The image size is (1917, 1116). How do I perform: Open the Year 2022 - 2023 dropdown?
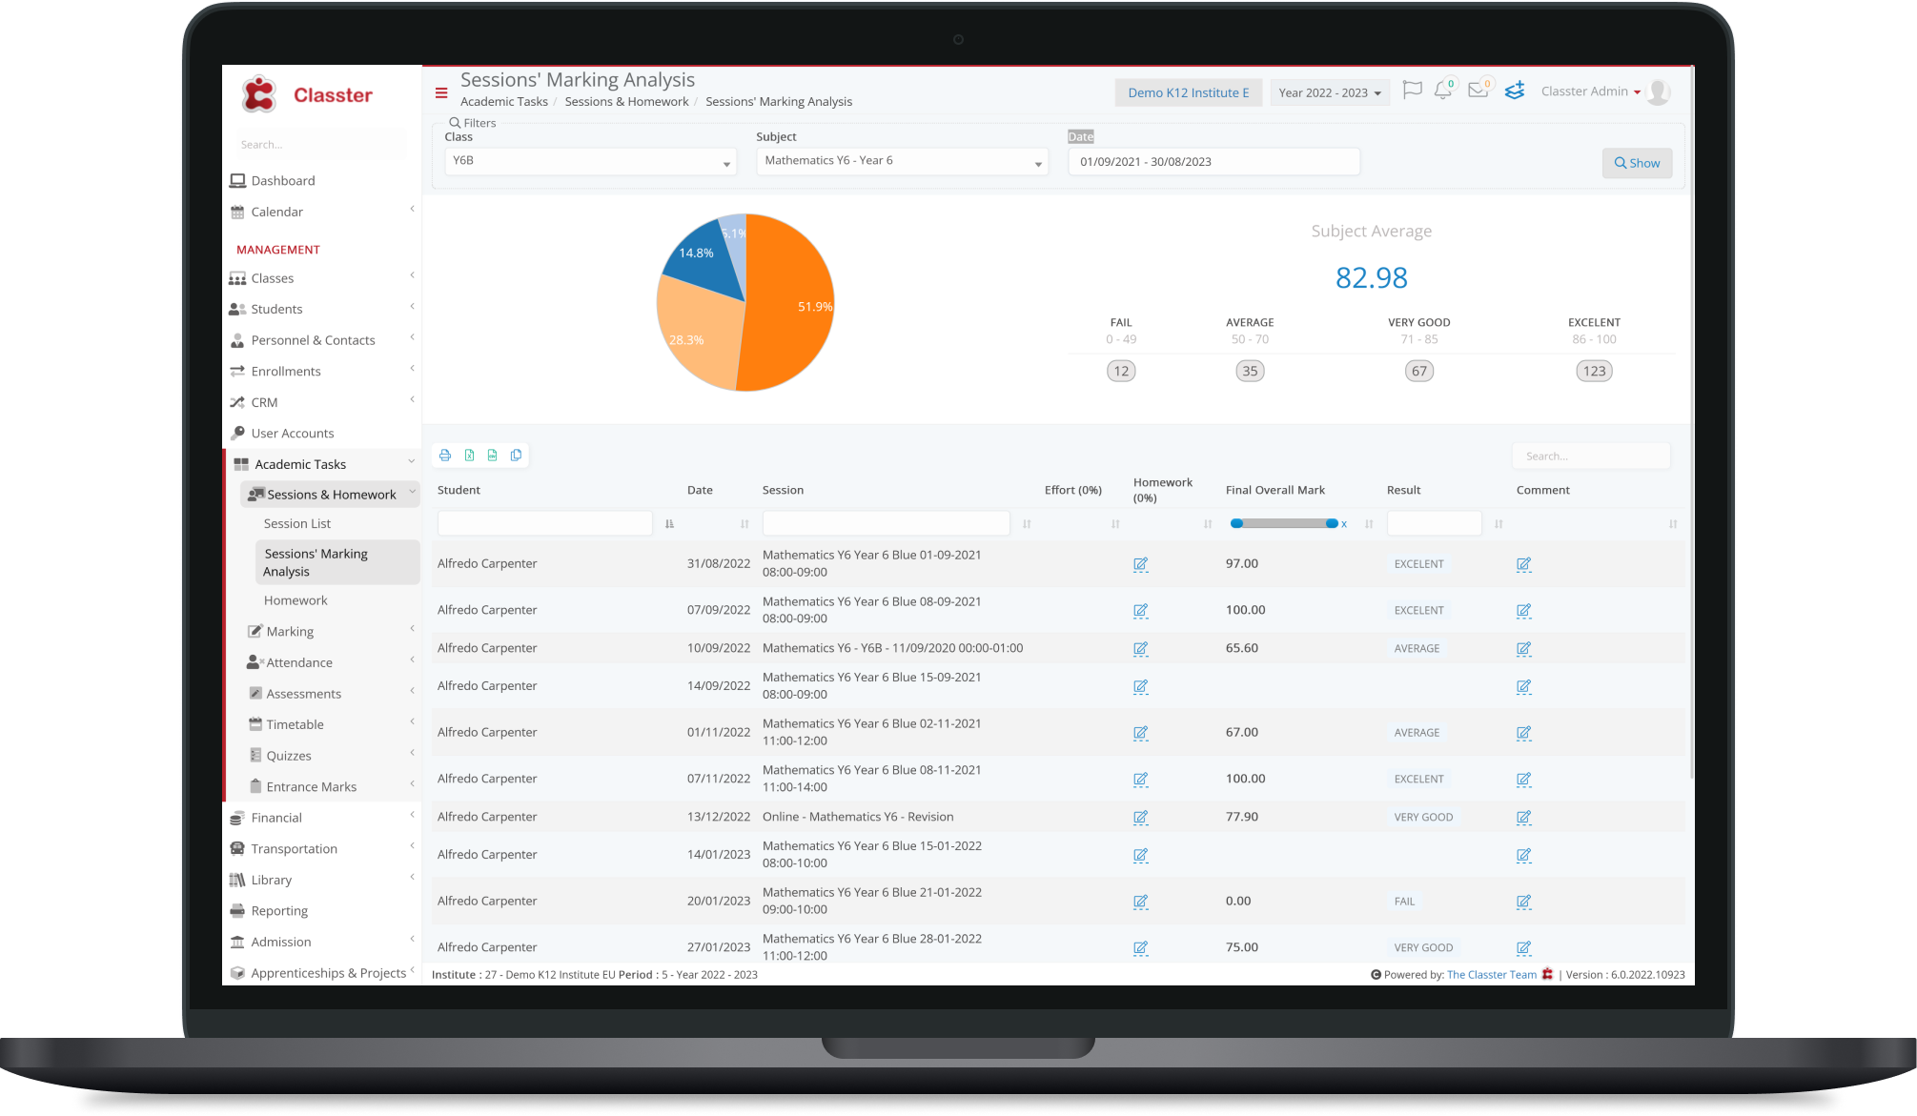coord(1329,92)
